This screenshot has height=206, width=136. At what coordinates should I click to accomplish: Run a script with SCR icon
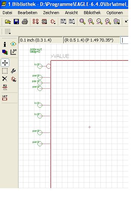click(x=63, y=22)
